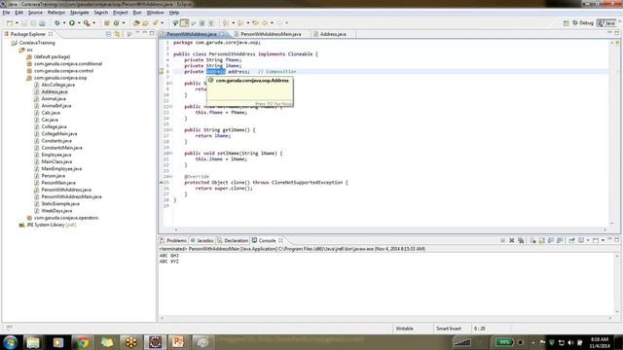Click the Print toolbar icon
The image size is (623, 350).
(42, 23)
